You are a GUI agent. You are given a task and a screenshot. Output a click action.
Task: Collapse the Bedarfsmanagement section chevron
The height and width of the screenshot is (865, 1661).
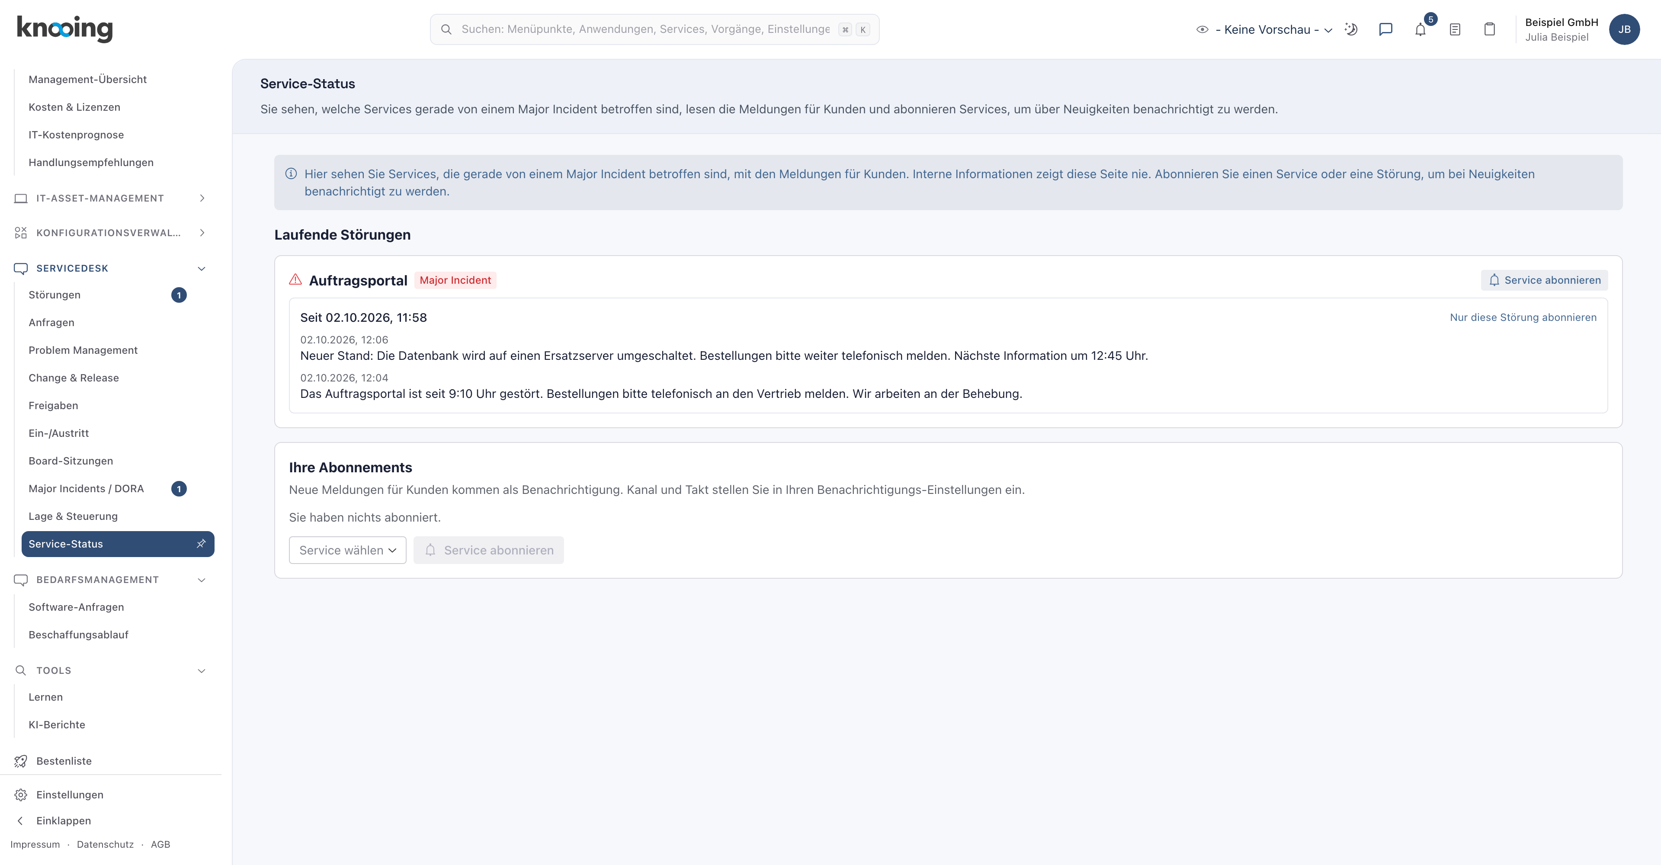click(202, 580)
